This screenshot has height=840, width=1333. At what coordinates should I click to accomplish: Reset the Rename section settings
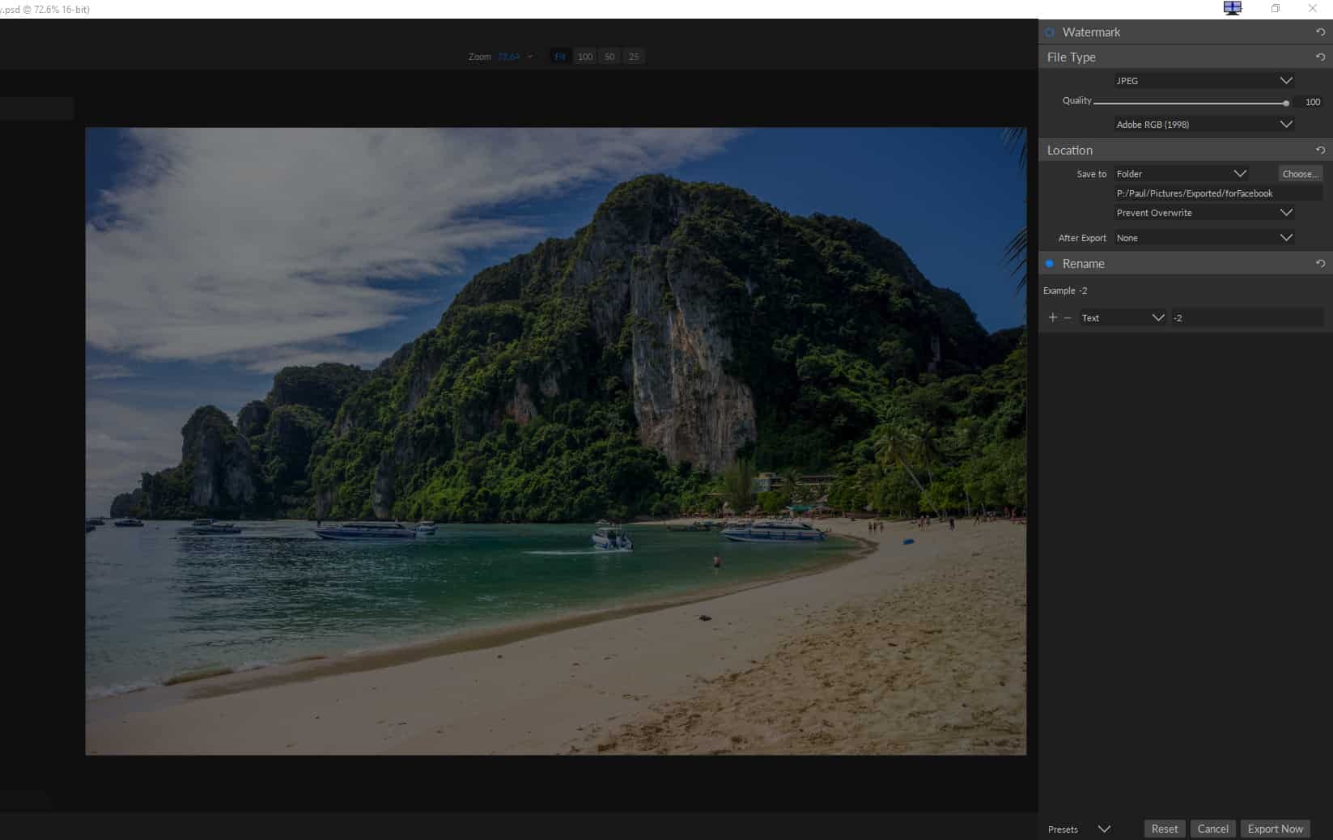pyautogui.click(x=1320, y=264)
